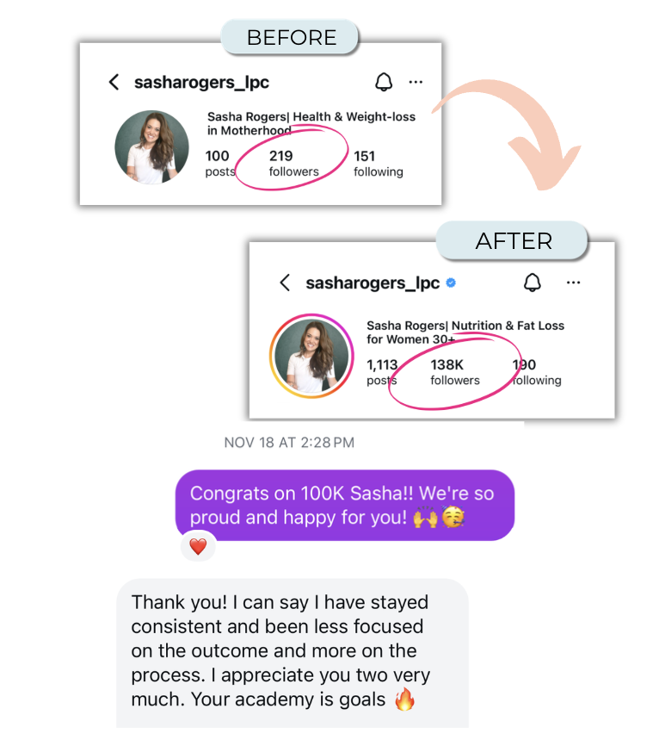Open the 219 followers count
Viewport: 659px width, 746px height.
click(x=293, y=163)
